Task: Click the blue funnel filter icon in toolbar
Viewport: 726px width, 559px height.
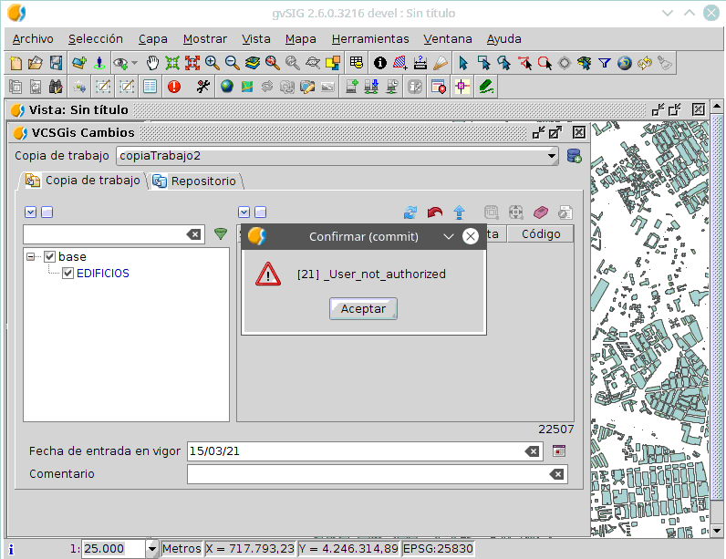Action: [x=604, y=63]
